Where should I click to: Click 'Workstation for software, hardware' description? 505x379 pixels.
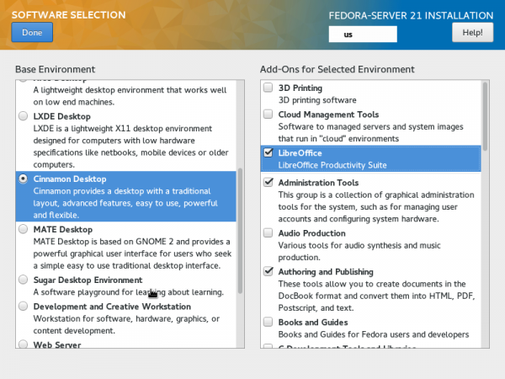(126, 324)
